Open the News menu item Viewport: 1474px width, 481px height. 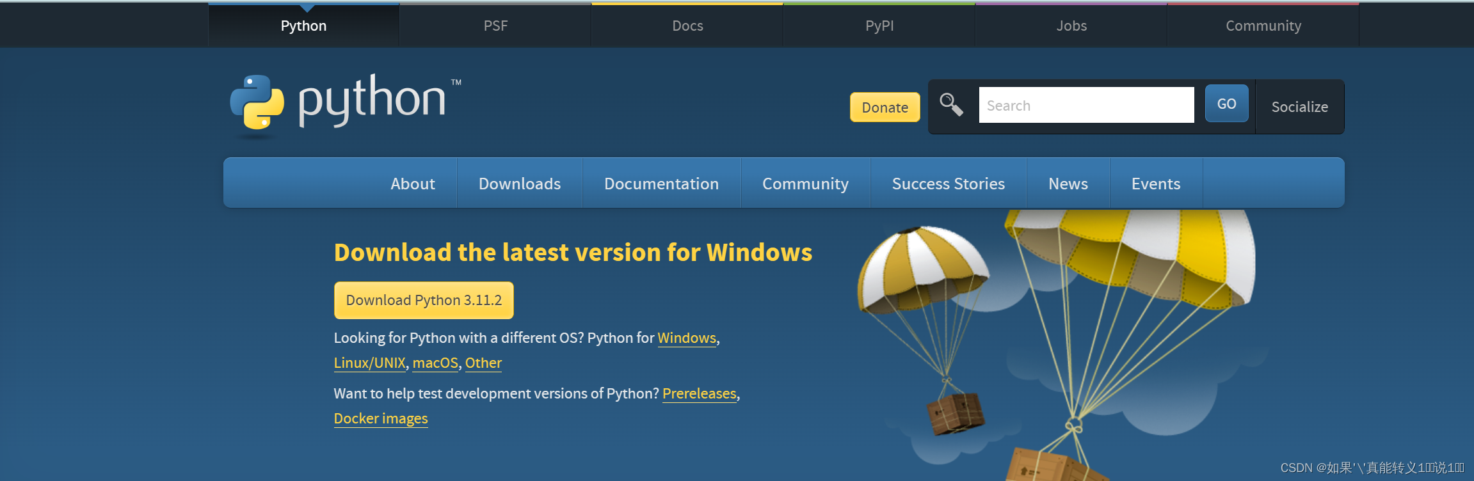pos(1068,184)
